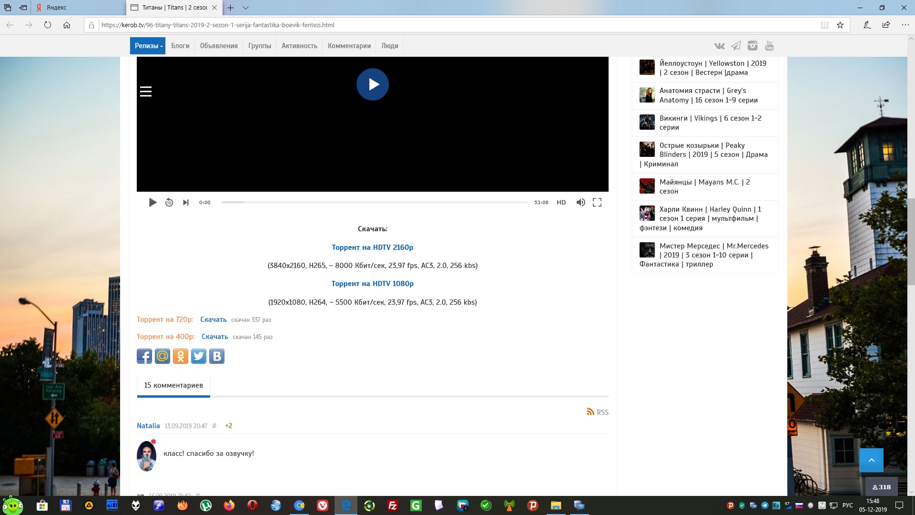Click scroll-to-top arrow button
The width and height of the screenshot is (915, 515).
coord(871,460)
